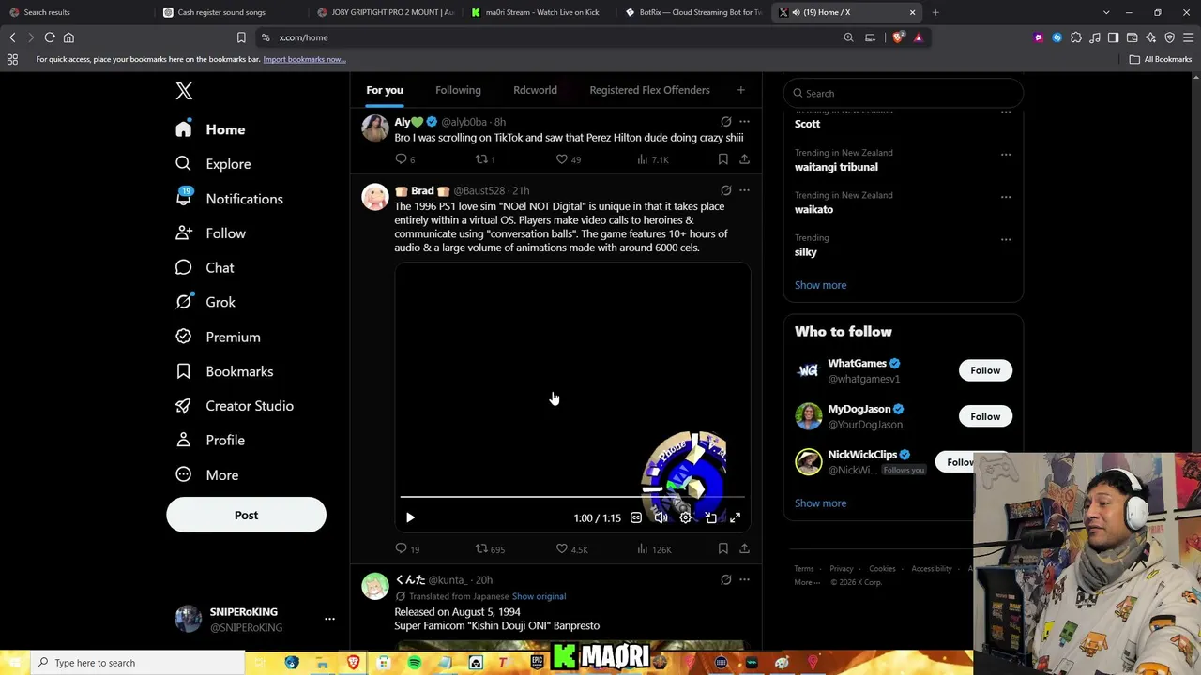Bookmark Aly's TikTok post
Image resolution: width=1201 pixels, height=675 pixels.
click(722, 159)
